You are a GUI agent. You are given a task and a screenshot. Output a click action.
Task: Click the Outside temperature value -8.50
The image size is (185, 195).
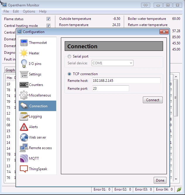[117, 19]
